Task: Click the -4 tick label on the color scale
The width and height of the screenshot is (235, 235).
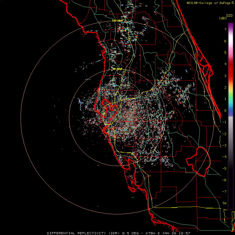Action: [224, 157]
